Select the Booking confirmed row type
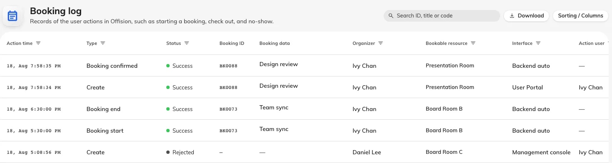The width and height of the screenshot is (612, 163). click(112, 66)
